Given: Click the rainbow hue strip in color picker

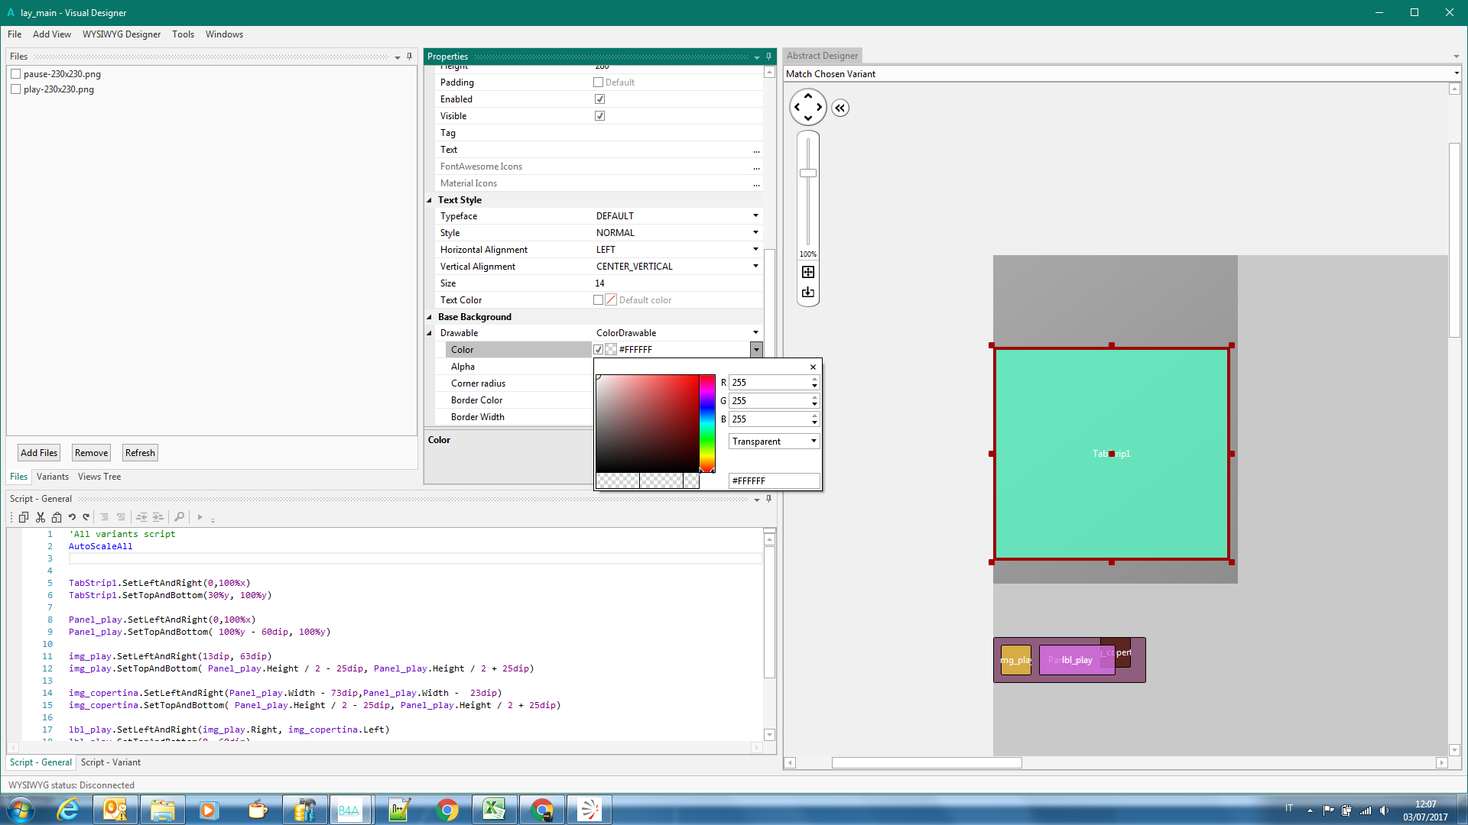Looking at the screenshot, I should [707, 422].
